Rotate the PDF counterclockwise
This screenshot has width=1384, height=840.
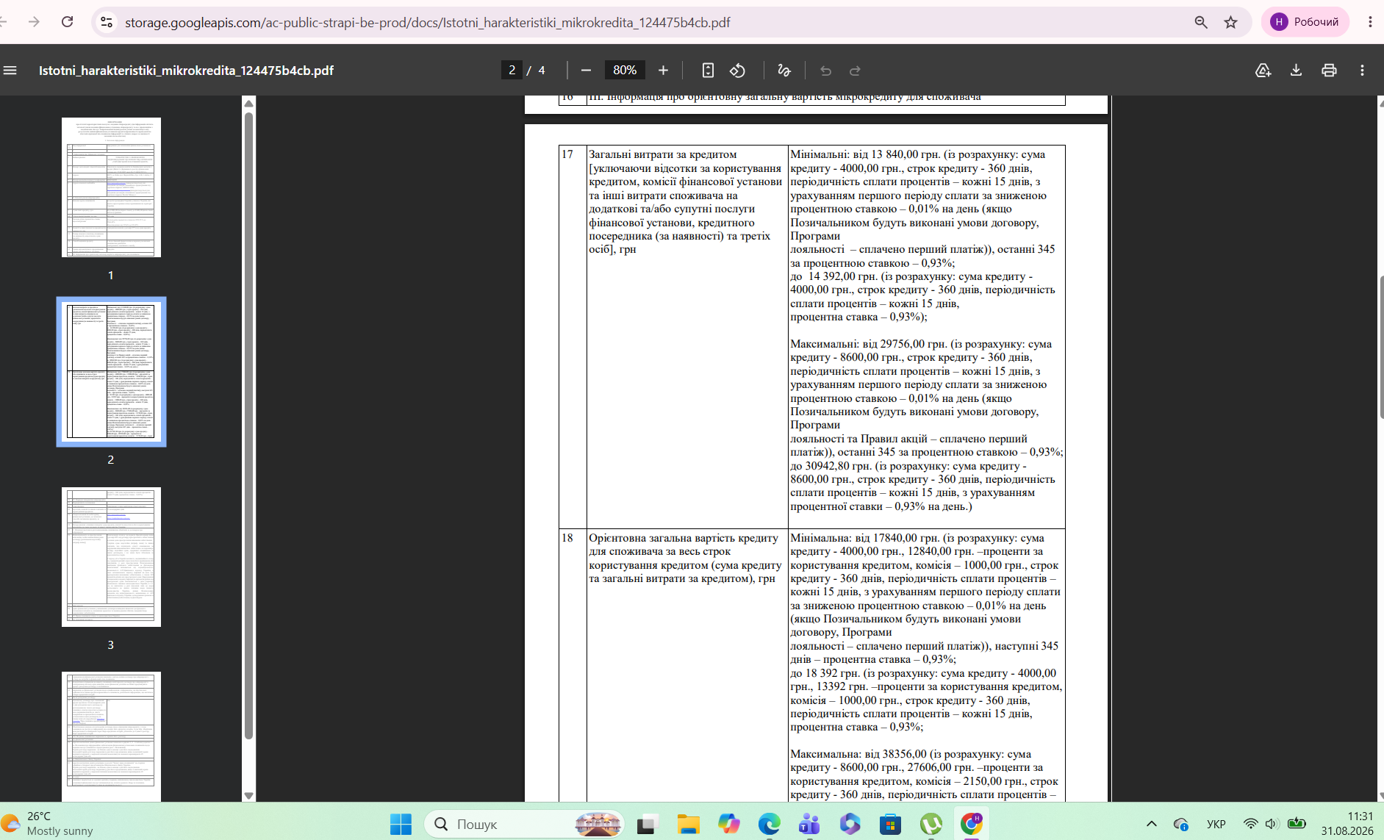click(x=737, y=71)
